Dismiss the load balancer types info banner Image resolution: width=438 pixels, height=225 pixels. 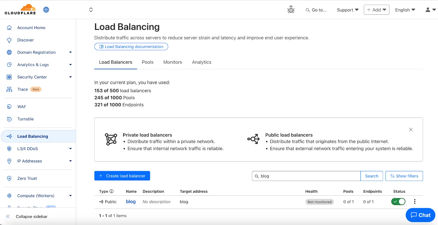411,130
